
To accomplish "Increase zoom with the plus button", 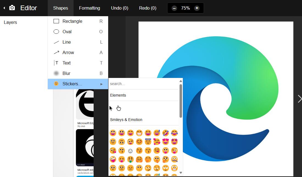I will 197,8.
